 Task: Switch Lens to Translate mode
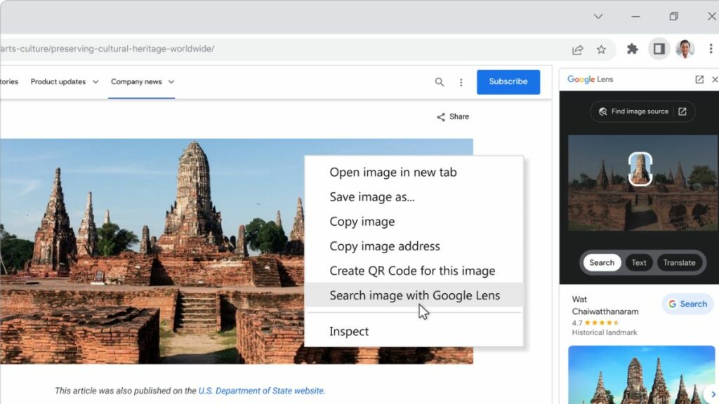(679, 262)
